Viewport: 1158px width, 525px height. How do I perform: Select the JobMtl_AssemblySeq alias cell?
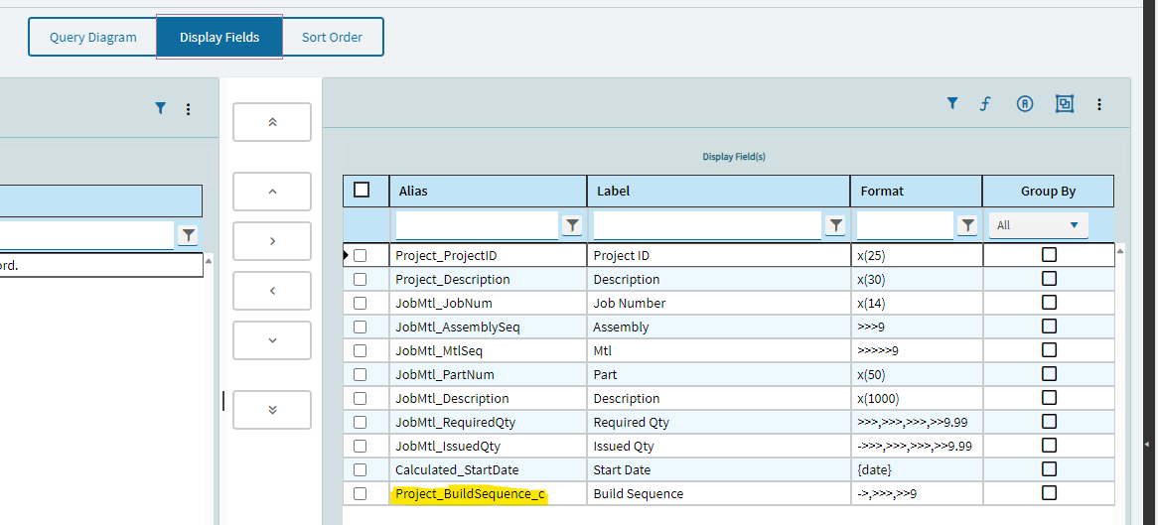coord(489,327)
